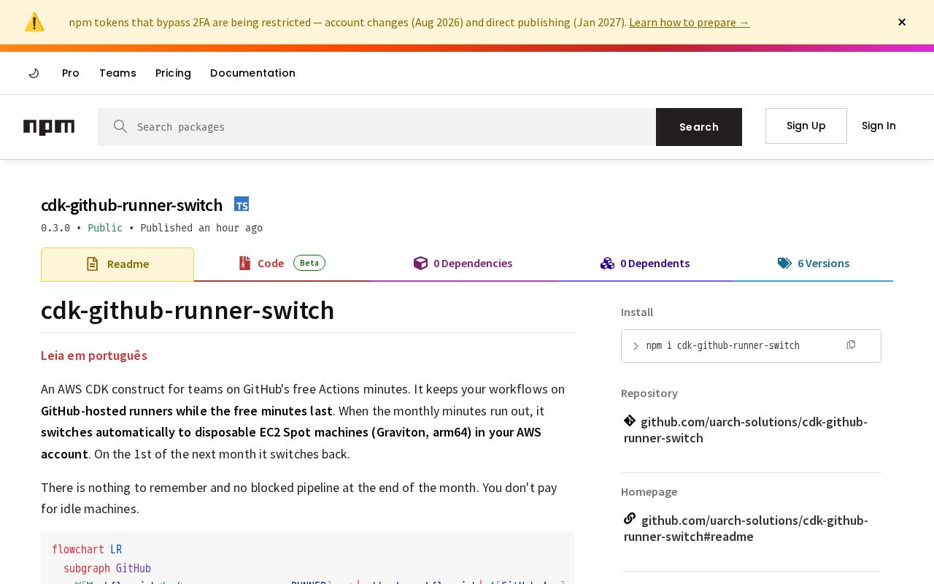Switch to the Code tab
934x584 pixels.
click(x=282, y=264)
